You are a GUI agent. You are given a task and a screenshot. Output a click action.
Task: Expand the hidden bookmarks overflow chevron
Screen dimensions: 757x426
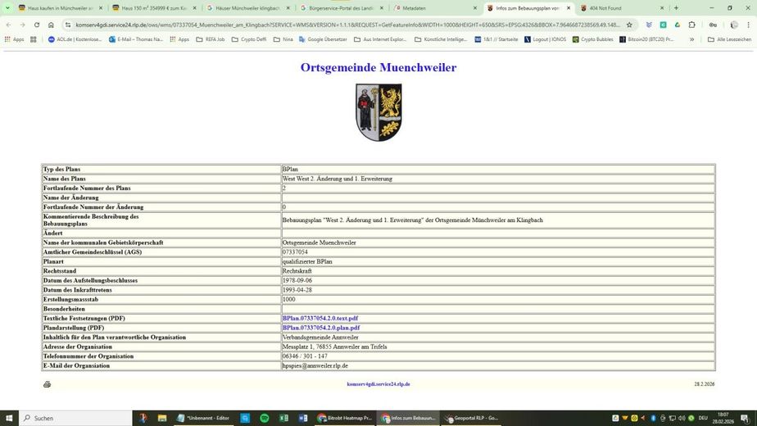point(691,39)
